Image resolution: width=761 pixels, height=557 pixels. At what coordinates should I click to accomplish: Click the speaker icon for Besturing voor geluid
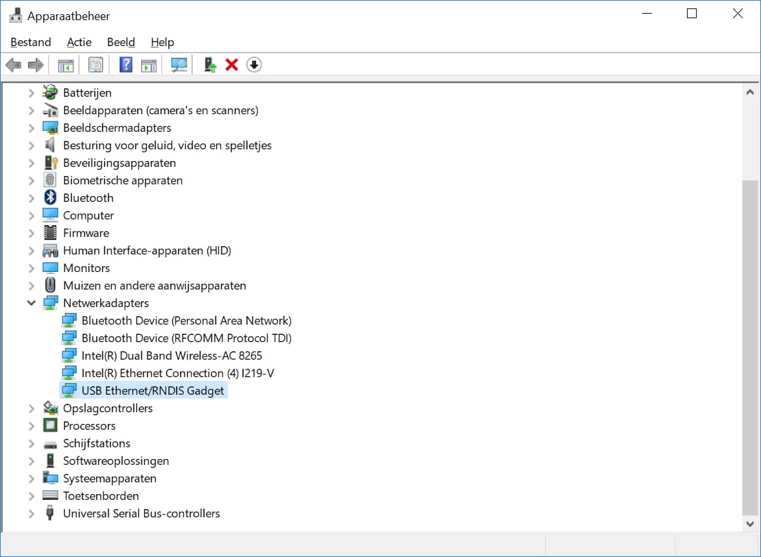click(x=49, y=145)
